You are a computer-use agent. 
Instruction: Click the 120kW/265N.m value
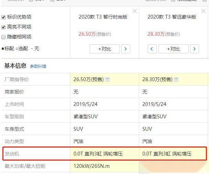[92, 166]
